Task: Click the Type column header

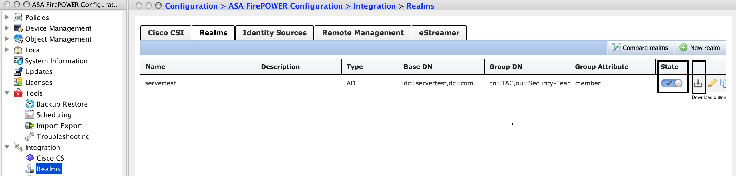Action: [x=370, y=67]
